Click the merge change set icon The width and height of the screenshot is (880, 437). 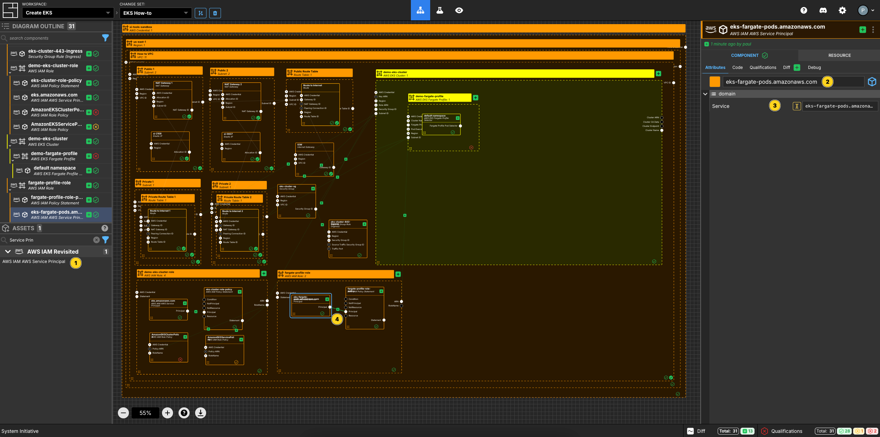pos(201,13)
